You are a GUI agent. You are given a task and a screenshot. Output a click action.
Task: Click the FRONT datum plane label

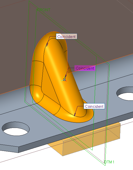point(44,10)
